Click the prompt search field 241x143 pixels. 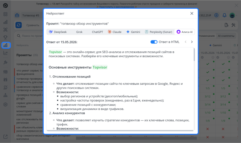pyautogui.click(x=30, y=36)
